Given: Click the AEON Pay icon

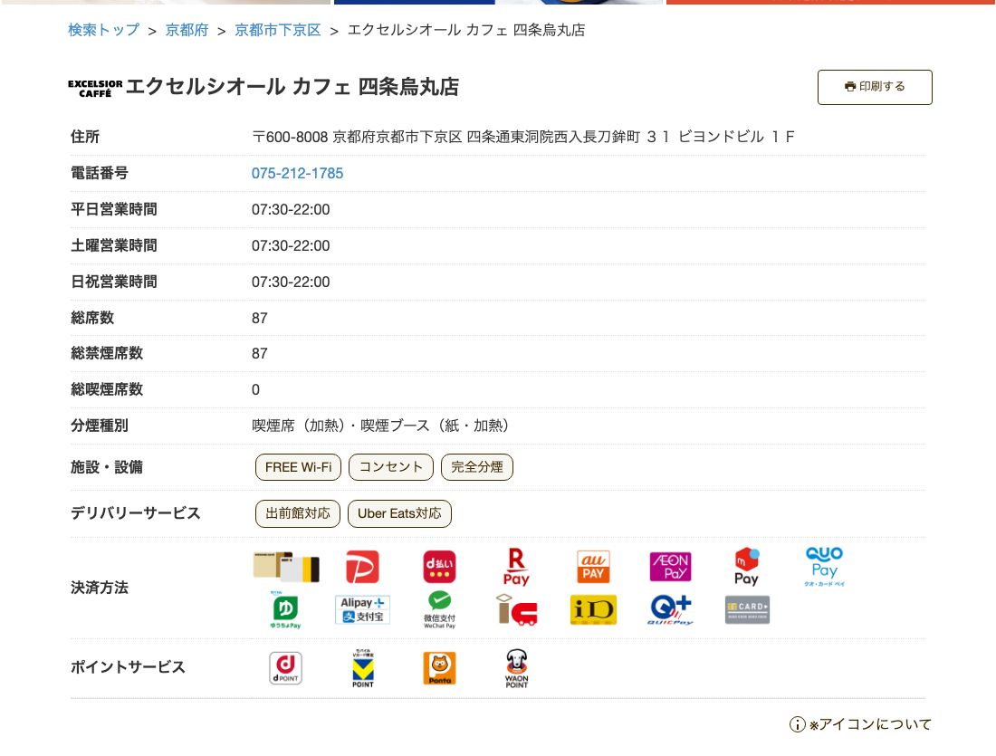Looking at the screenshot, I should point(670,567).
